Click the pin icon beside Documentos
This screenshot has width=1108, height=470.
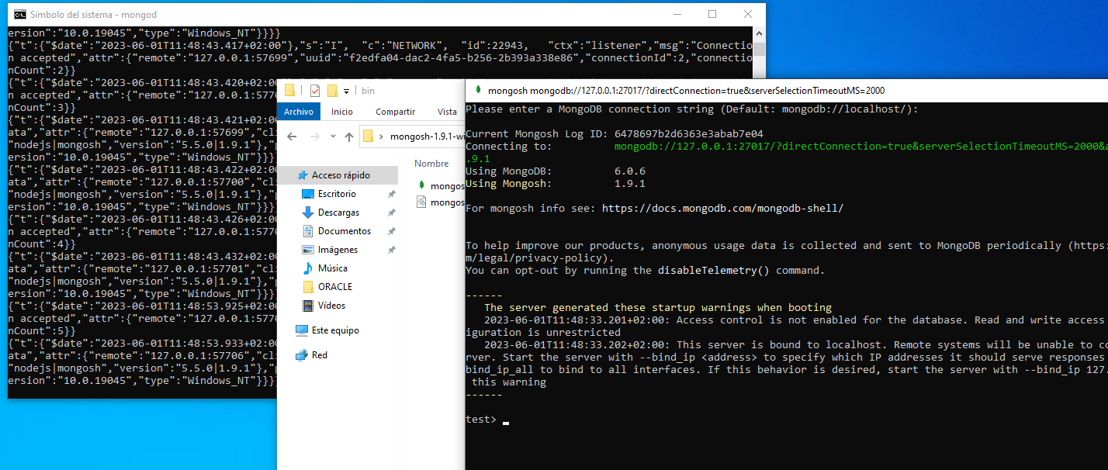point(392,231)
